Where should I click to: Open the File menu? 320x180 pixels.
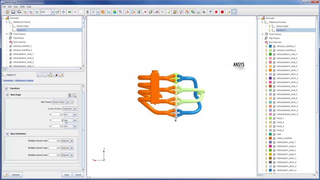click(x=4, y=7)
